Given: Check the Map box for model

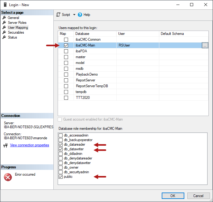Looking at the screenshot, I should [66, 63].
